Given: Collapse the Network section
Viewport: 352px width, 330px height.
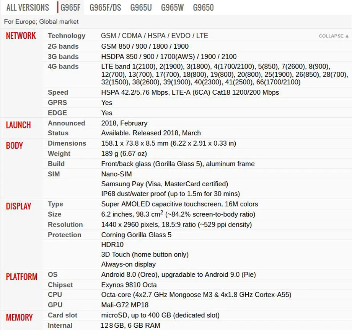Looking at the screenshot, I should click(334, 36).
